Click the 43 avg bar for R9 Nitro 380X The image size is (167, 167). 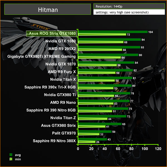pyautogui.click(x=93, y=139)
